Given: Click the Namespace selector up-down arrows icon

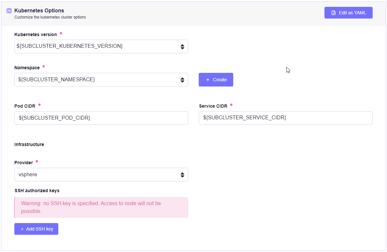Looking at the screenshot, I should click(x=182, y=80).
